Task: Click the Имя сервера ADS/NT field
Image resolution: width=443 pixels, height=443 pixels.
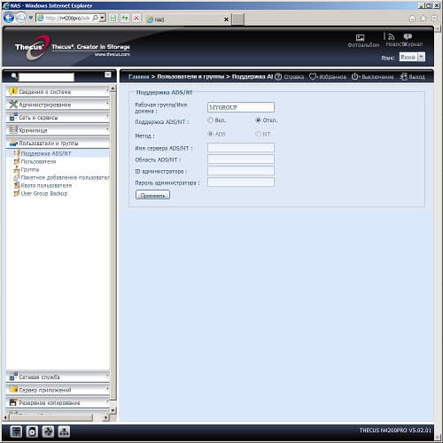Action: point(241,147)
